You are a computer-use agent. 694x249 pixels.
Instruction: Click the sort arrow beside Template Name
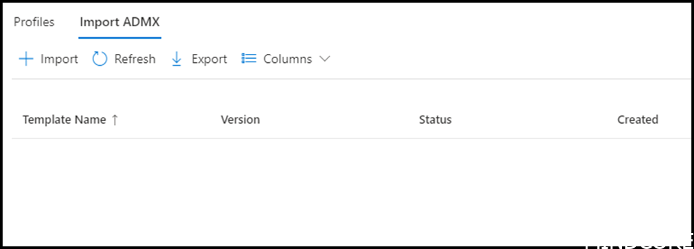click(x=115, y=120)
